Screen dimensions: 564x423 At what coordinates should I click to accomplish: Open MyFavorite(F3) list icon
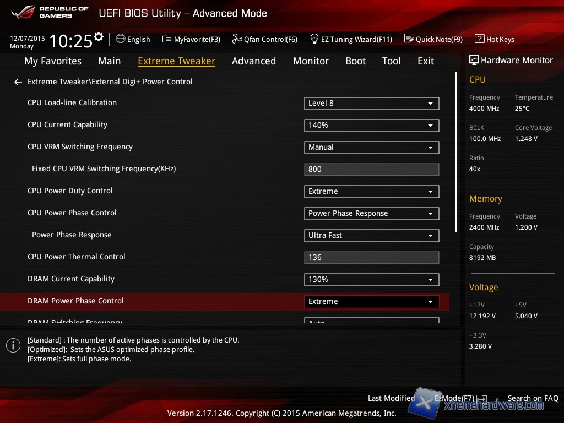pyautogui.click(x=167, y=39)
